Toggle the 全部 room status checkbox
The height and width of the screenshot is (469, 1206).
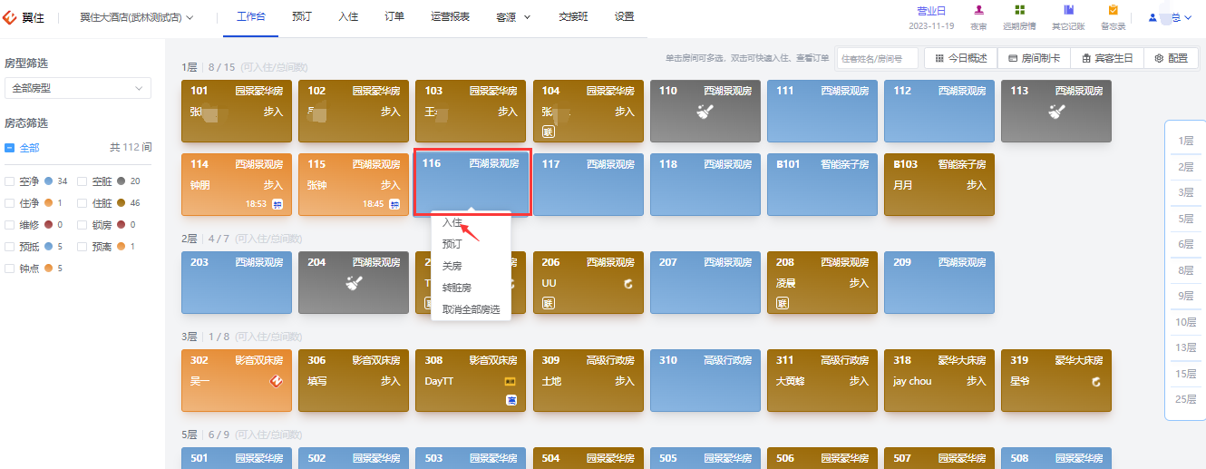point(9,147)
